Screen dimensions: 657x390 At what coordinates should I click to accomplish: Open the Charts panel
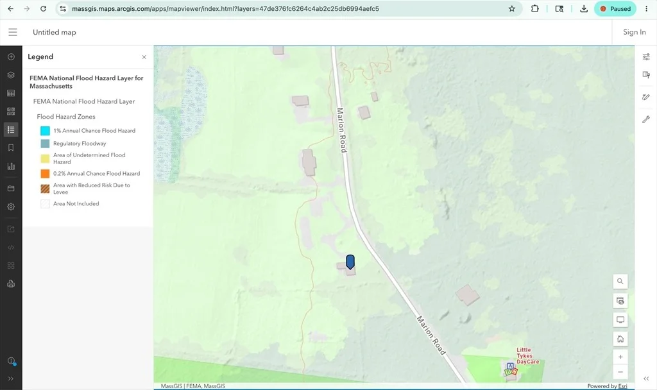[11, 166]
